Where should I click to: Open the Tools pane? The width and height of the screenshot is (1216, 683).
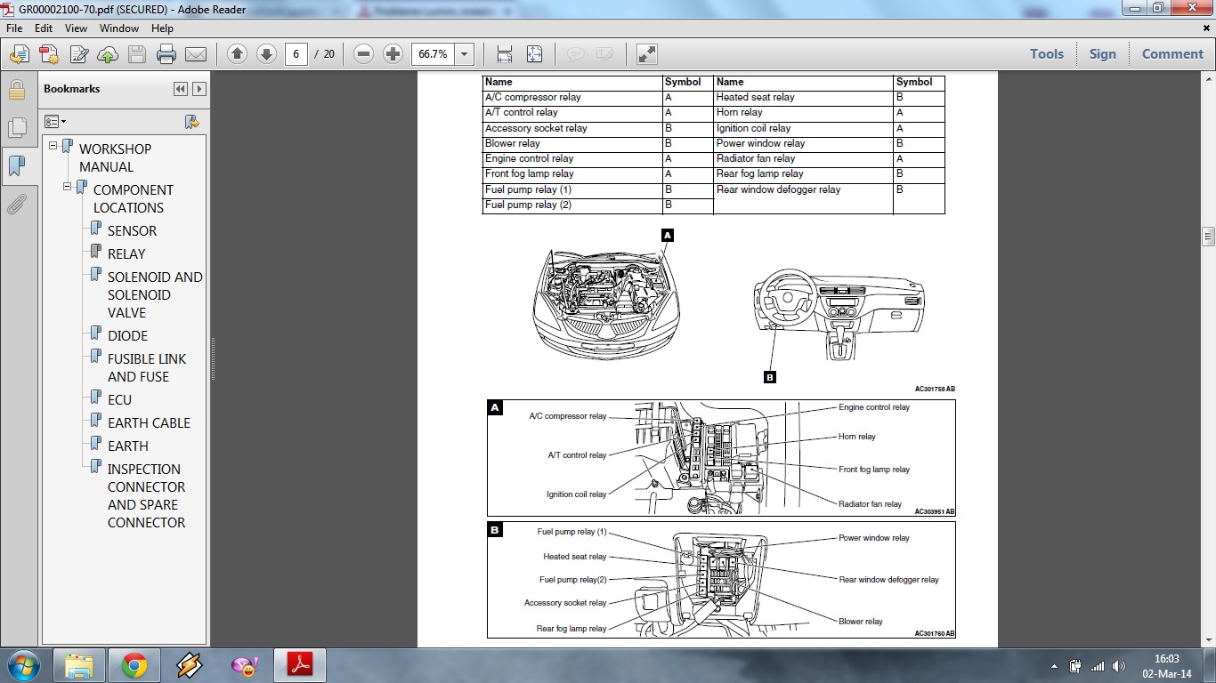pyautogui.click(x=1047, y=54)
